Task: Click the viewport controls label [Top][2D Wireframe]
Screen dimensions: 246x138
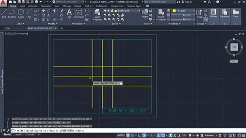Action: [x=17, y=34]
